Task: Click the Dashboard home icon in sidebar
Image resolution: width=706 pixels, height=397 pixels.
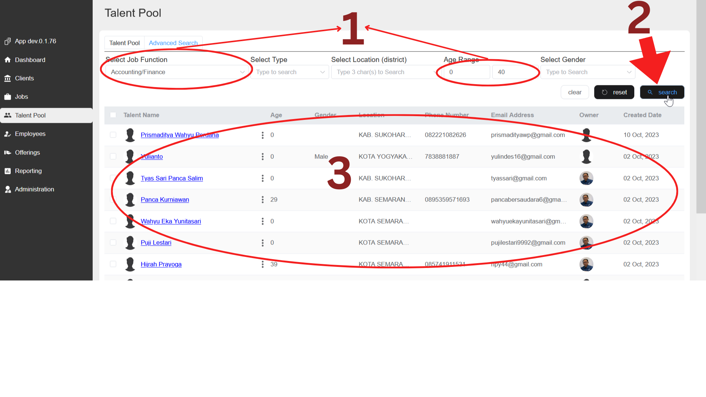Action: 7,60
